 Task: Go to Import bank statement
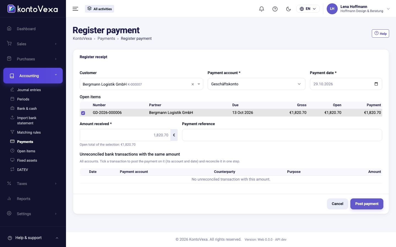[27, 120]
